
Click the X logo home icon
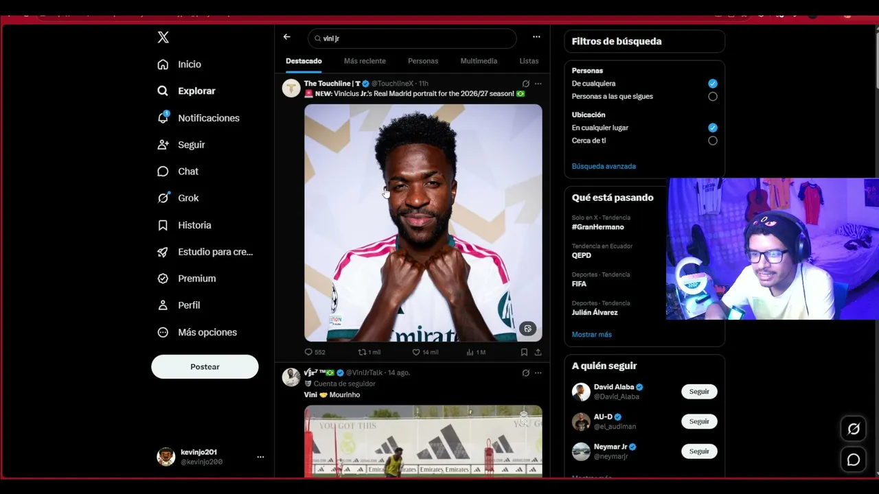[x=163, y=37]
